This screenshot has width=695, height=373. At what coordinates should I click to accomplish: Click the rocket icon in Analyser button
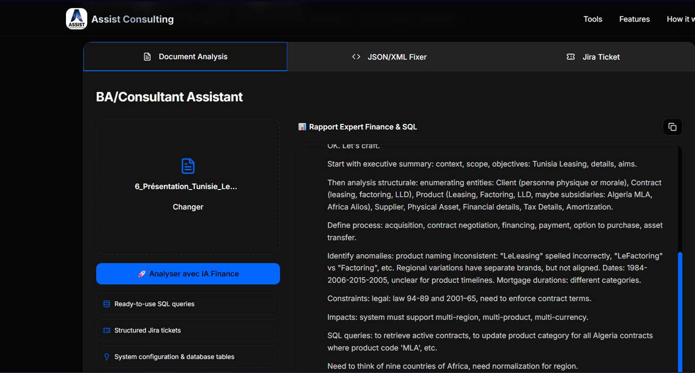(142, 274)
